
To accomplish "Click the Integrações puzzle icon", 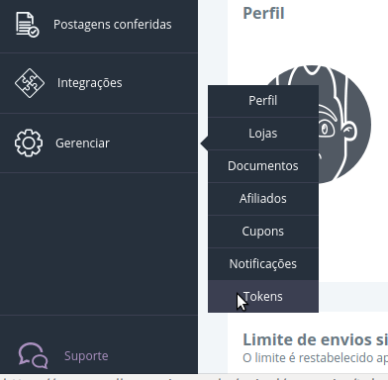I will (x=30, y=83).
